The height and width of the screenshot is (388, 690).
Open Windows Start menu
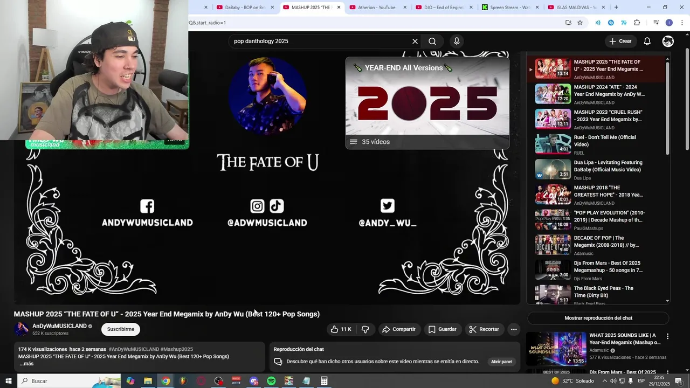pyautogui.click(x=9, y=381)
